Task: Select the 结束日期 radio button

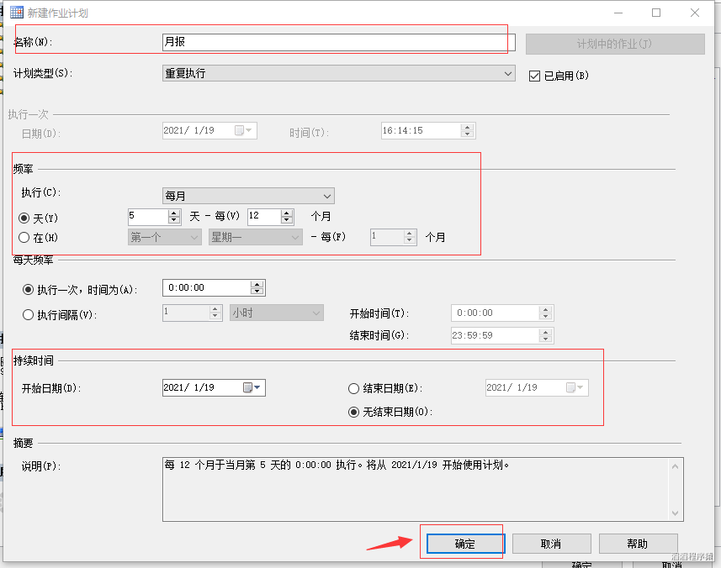Action: point(353,388)
